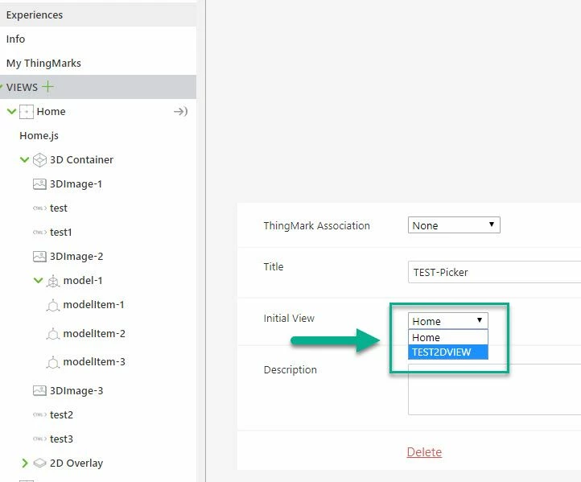Choose TEST2DVIEW from the Initial View list

448,352
